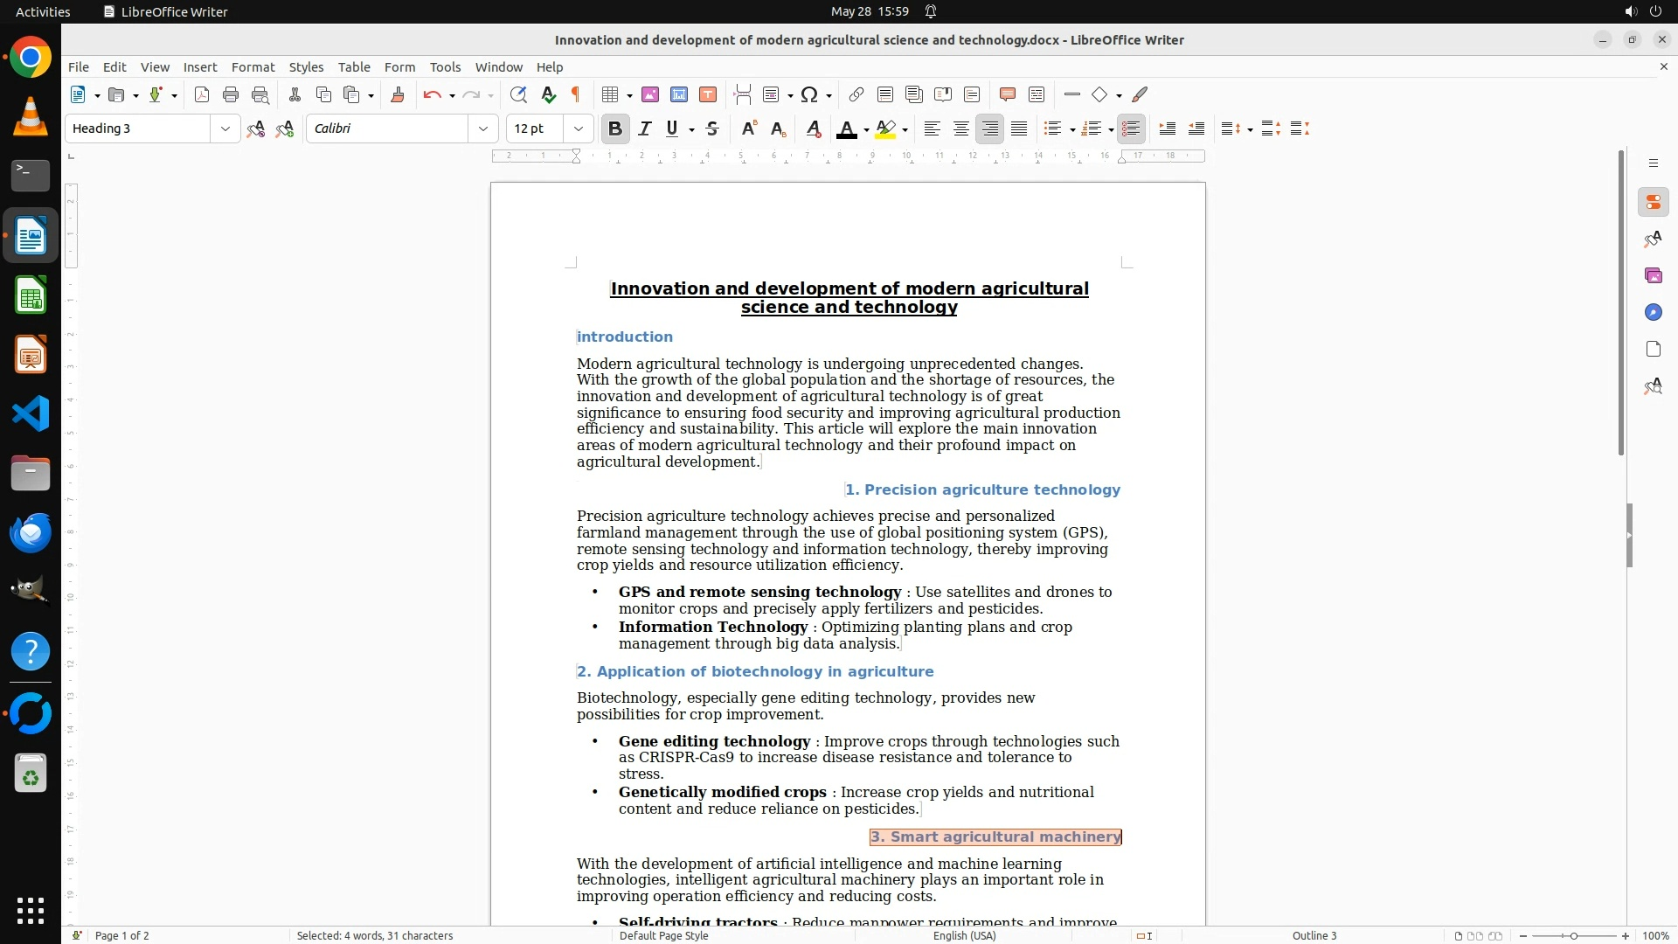Image resolution: width=1678 pixels, height=944 pixels.
Task: Toggle Bold formatting button
Action: tap(615, 128)
